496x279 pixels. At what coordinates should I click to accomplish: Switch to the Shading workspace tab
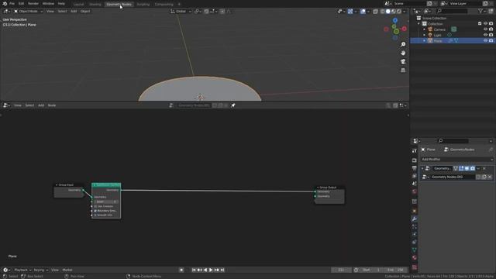(95, 5)
